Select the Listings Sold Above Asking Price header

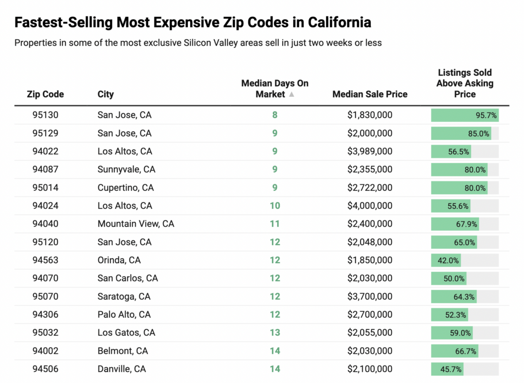[x=464, y=84]
